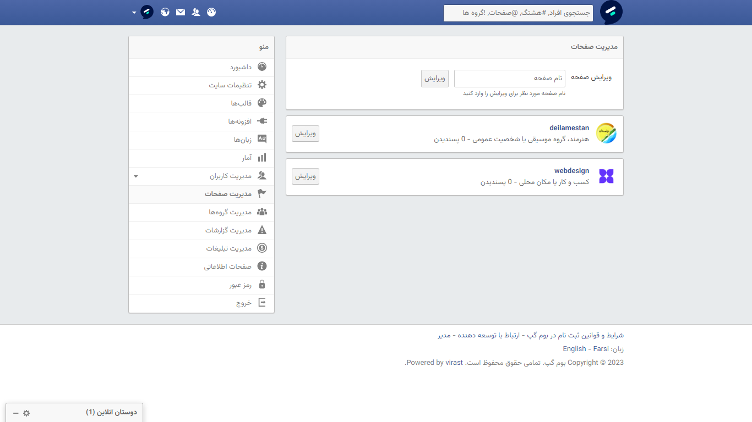Select مدیریت گروه‌ها menu text
This screenshot has width=752, height=422.
(230, 212)
